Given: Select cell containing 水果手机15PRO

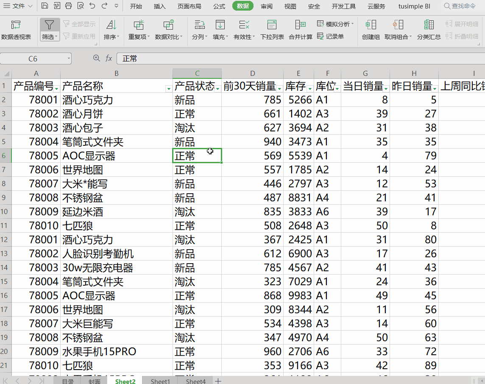Looking at the screenshot, I should 117,351.
